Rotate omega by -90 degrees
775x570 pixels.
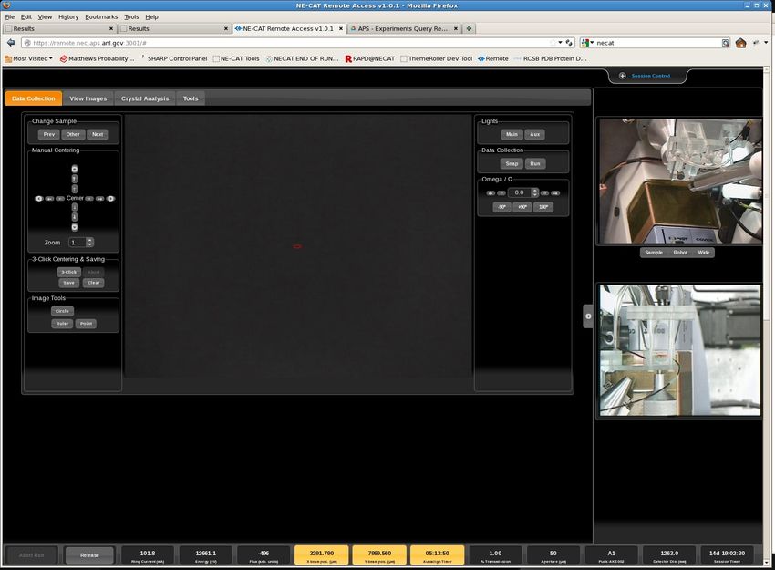[x=501, y=207]
